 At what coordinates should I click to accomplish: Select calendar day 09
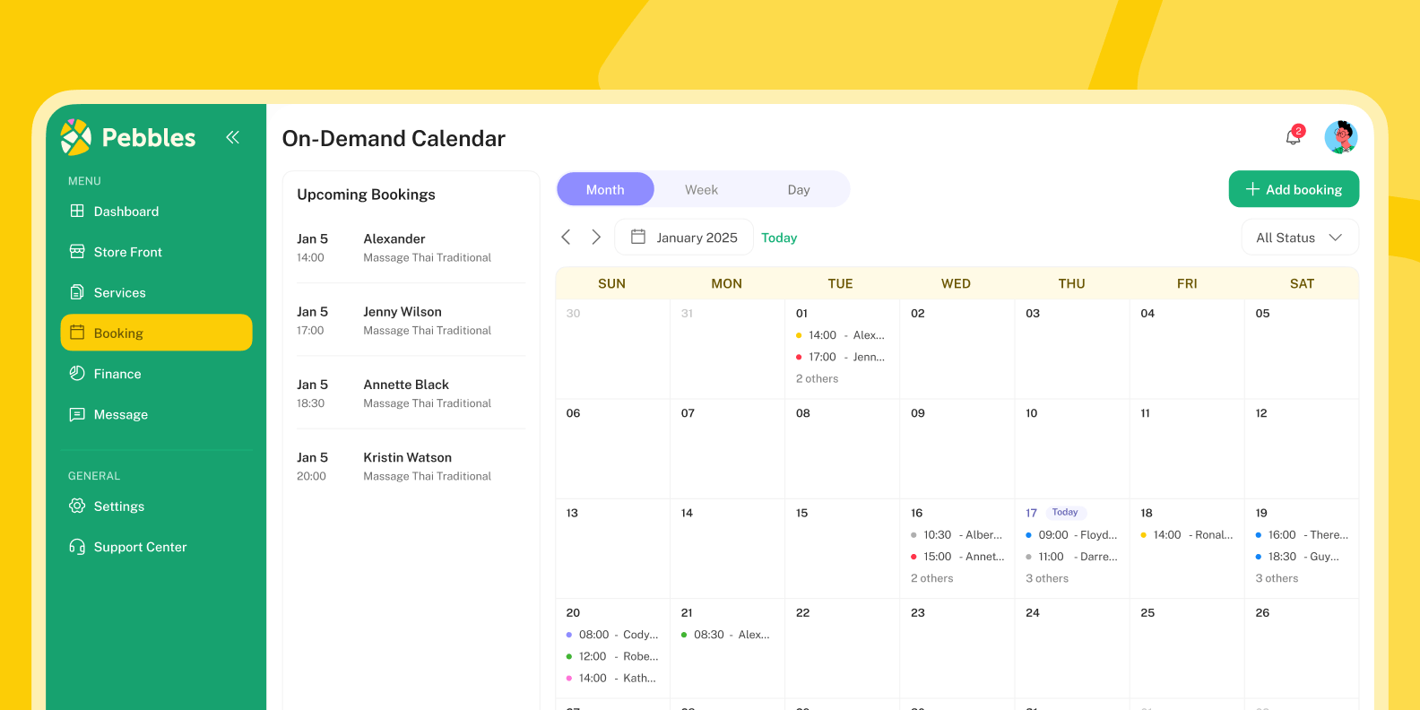[x=957, y=449]
